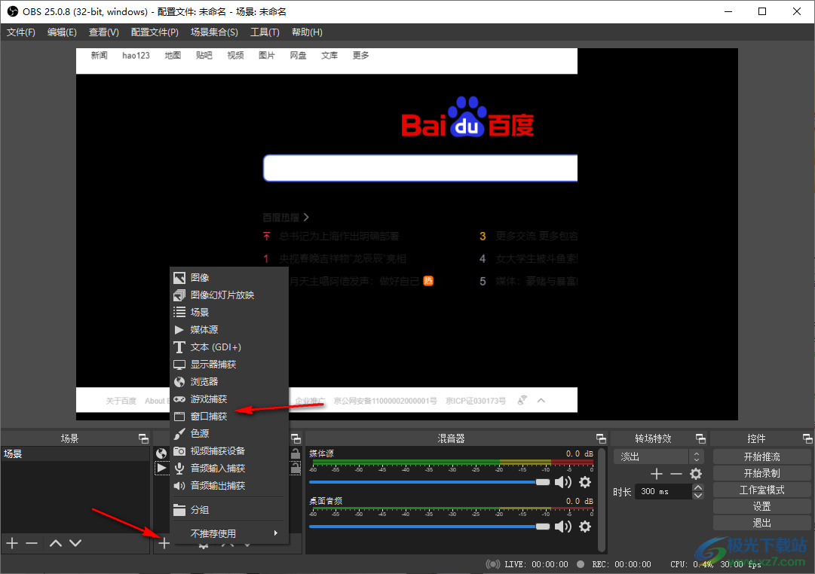The image size is (815, 574).
Task: Move scene up in Scenes panel
Action: (56, 543)
